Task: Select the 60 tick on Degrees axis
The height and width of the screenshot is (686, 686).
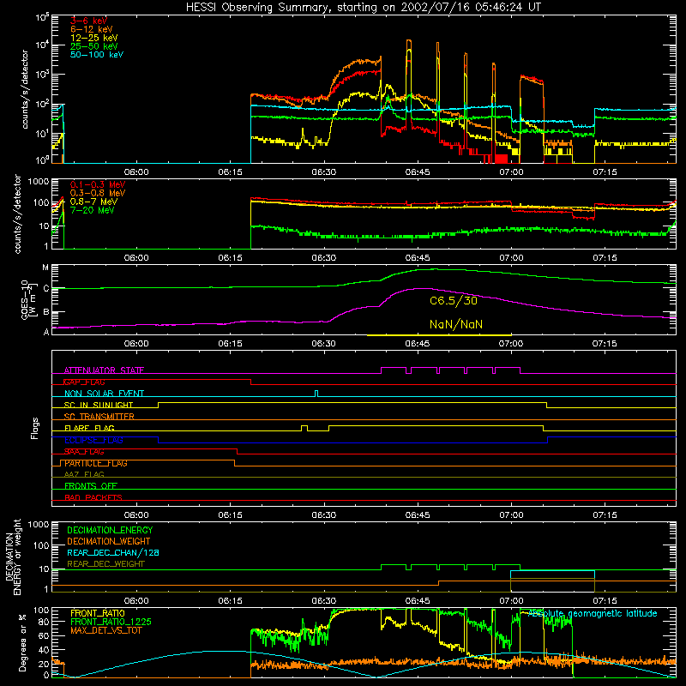Action: click(45, 636)
